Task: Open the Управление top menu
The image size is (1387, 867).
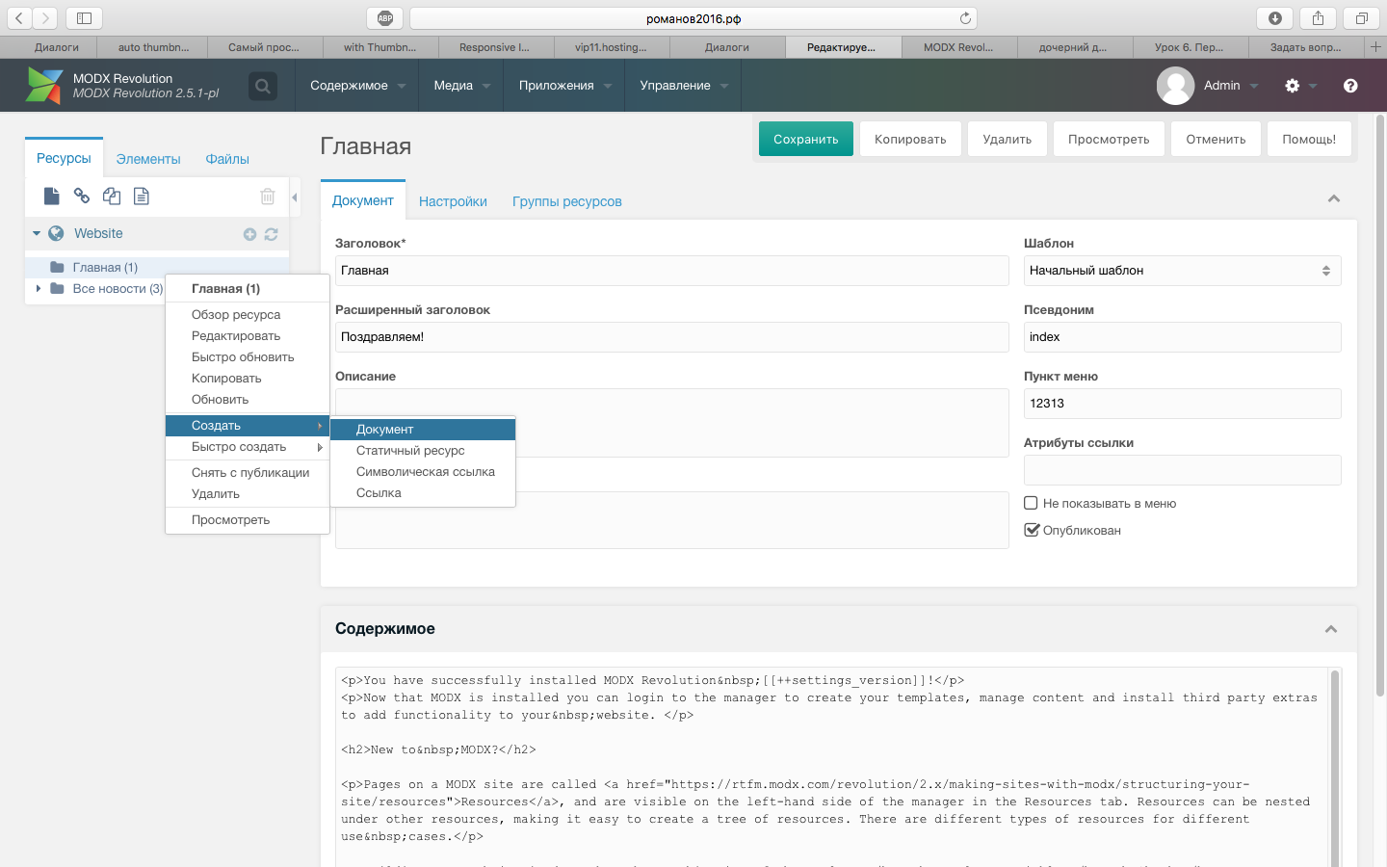Action: click(683, 86)
